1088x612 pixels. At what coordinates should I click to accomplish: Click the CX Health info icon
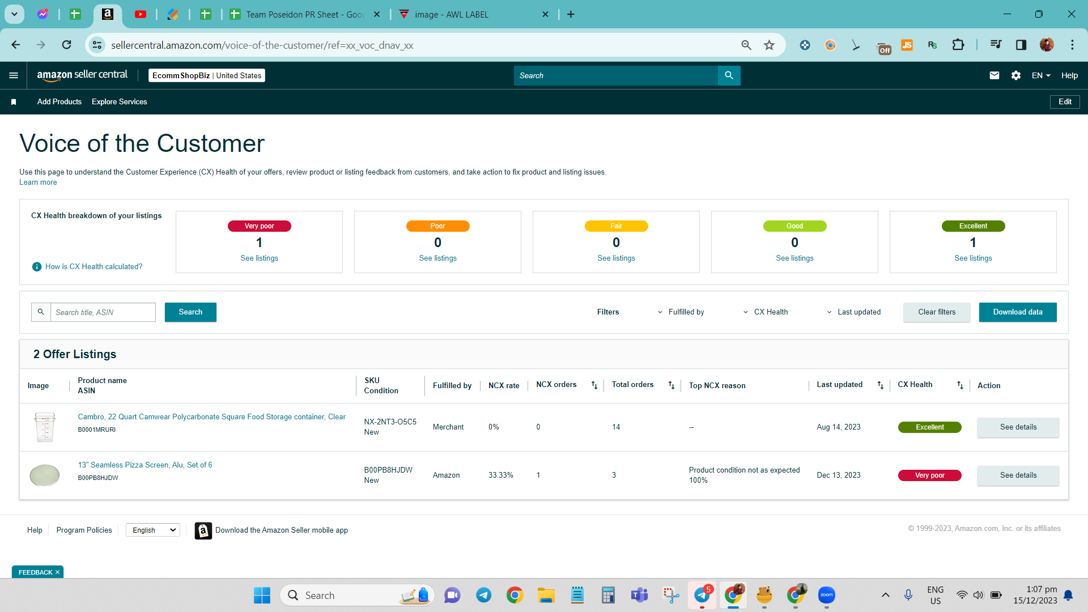click(x=37, y=267)
